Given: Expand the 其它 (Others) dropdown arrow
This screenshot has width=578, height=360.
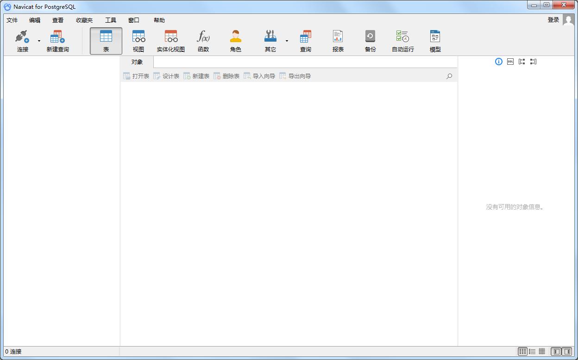Looking at the screenshot, I should point(287,41).
